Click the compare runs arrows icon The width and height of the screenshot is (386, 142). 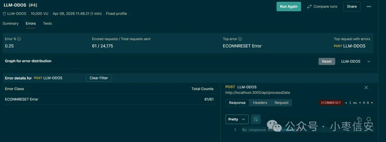(x=310, y=7)
